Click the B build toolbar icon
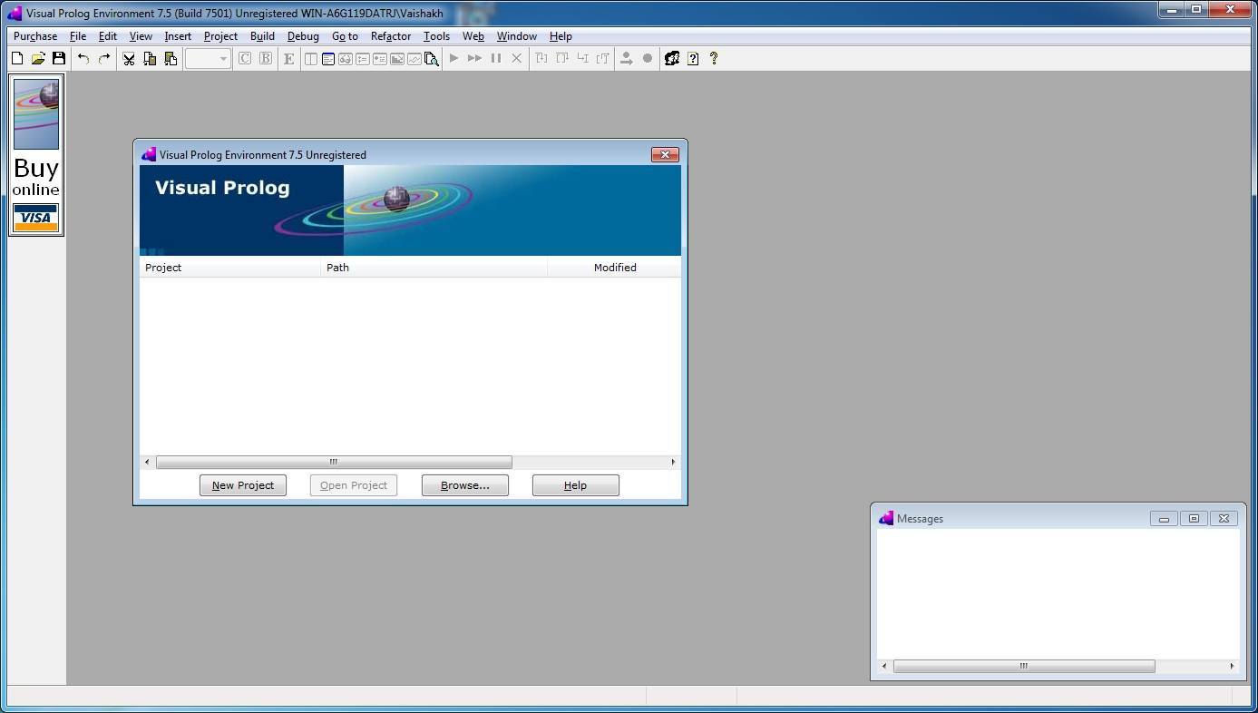Image resolution: width=1258 pixels, height=713 pixels. pos(266,58)
